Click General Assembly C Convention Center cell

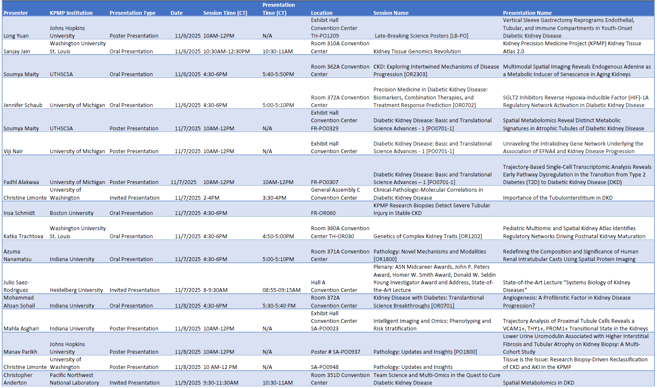tap(335, 194)
